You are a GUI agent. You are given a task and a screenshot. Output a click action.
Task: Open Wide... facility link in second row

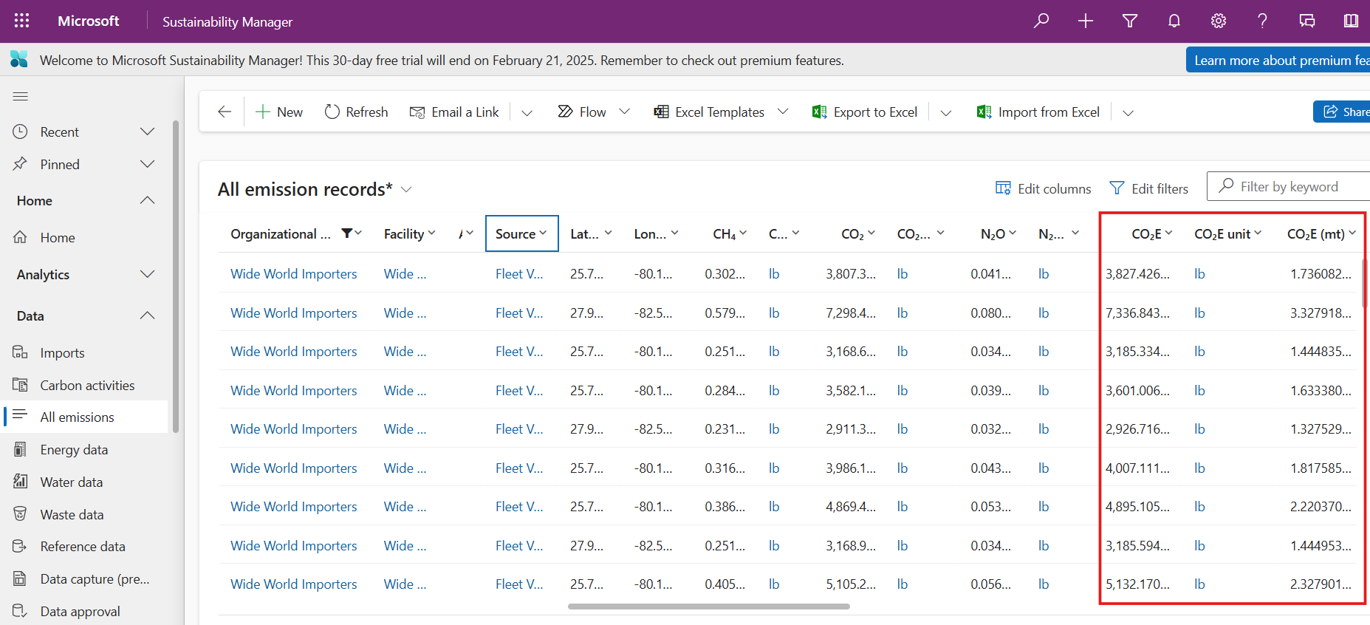click(405, 312)
